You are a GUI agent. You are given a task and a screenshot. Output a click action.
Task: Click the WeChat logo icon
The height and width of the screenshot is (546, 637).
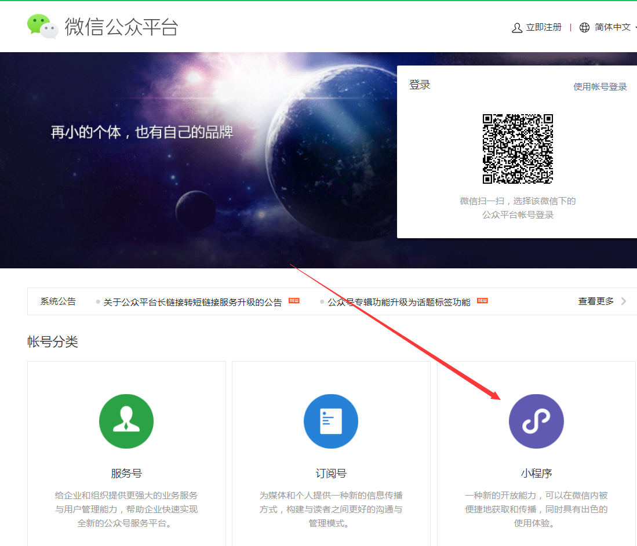(x=42, y=26)
